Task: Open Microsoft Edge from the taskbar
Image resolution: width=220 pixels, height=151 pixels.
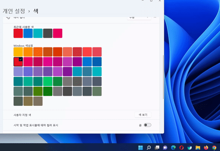Action: pos(173,147)
